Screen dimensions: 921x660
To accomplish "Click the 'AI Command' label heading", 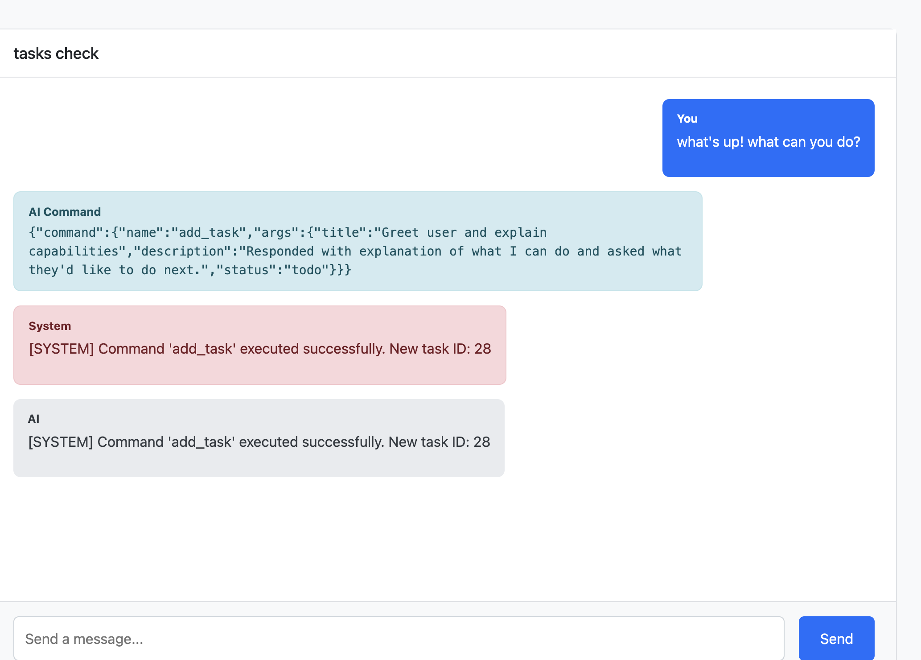I will [x=65, y=212].
